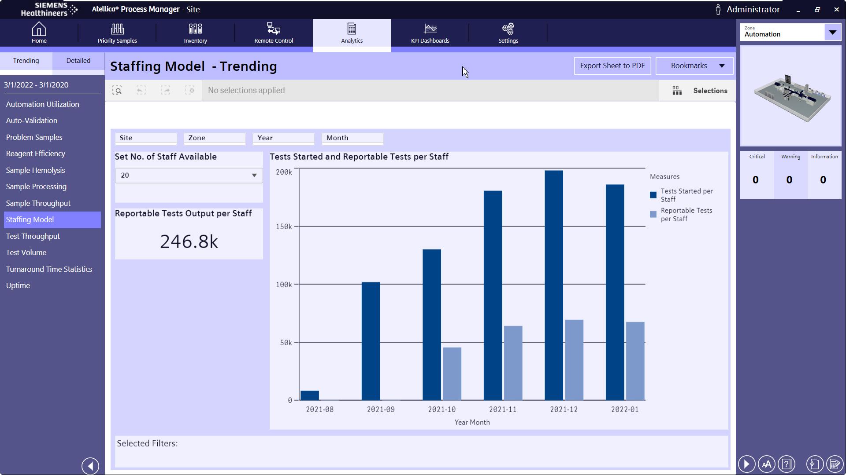Click Export Sheet to PDF

tap(612, 66)
